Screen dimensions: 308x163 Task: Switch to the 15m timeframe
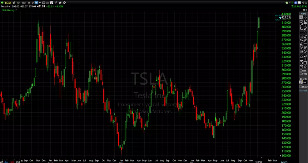pyautogui.click(x=24, y=2)
